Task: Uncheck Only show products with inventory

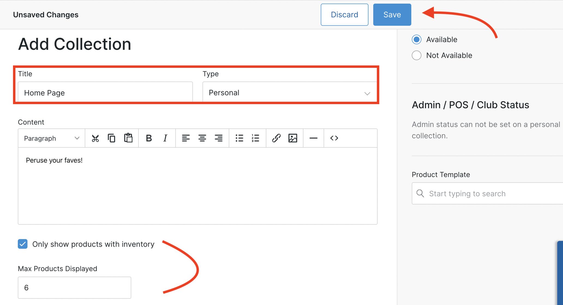Action: [23, 244]
